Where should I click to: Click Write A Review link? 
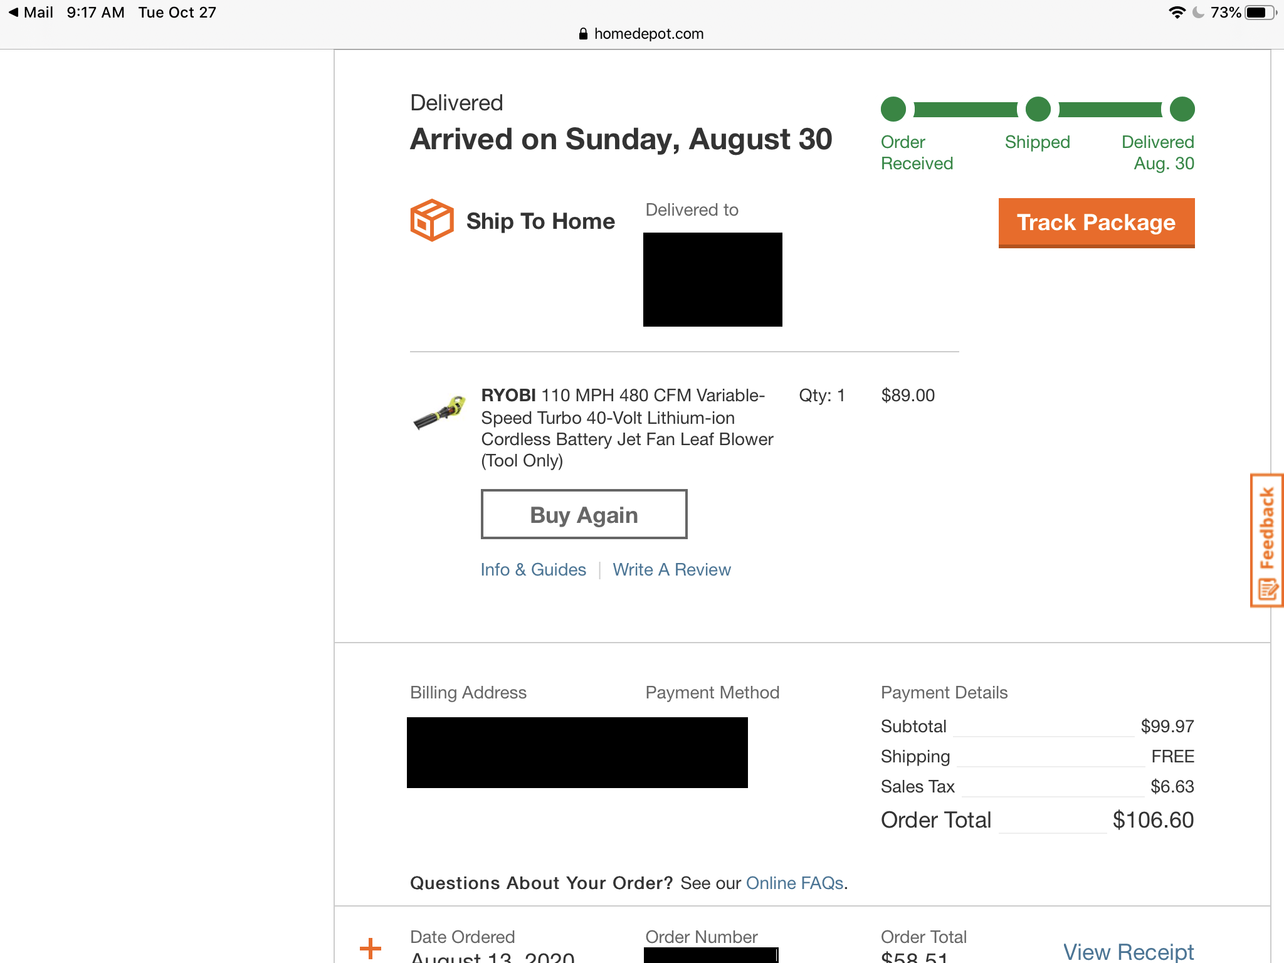671,569
